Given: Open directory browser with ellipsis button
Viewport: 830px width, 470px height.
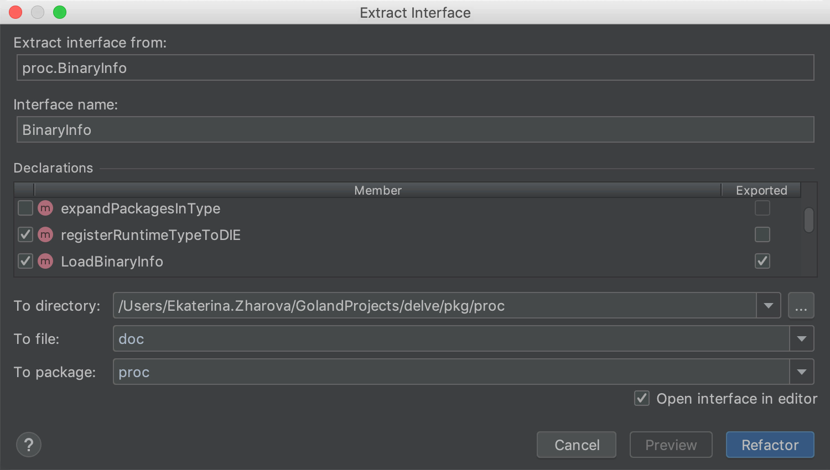Looking at the screenshot, I should point(801,306).
